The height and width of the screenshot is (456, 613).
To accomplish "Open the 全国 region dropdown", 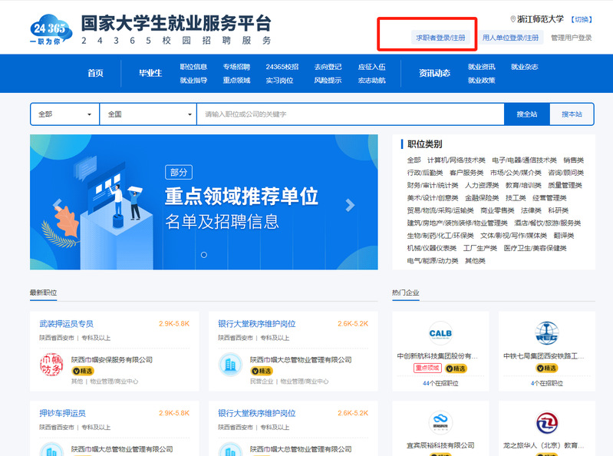I will pyautogui.click(x=148, y=114).
